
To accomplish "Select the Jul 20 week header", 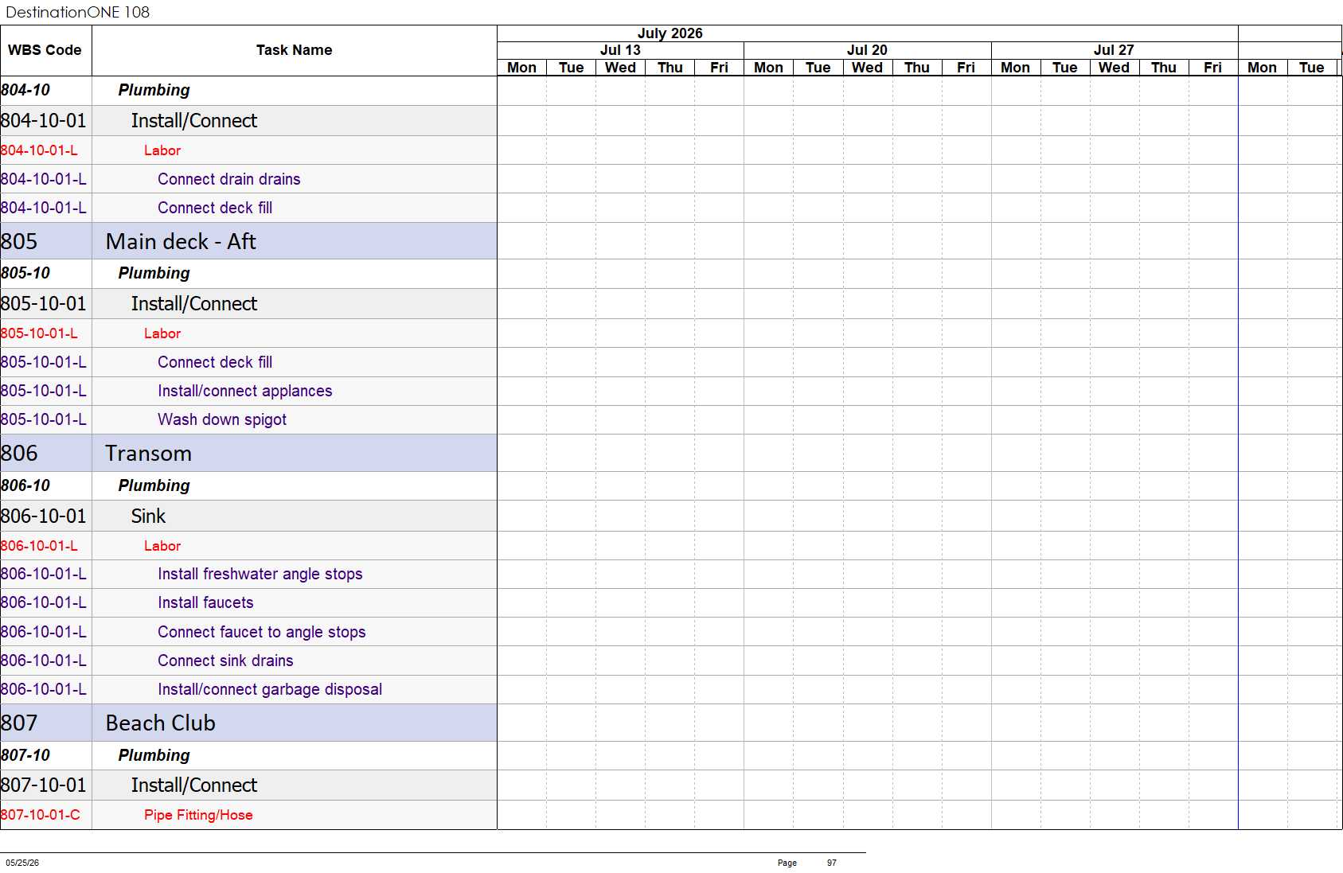I will 867,50.
